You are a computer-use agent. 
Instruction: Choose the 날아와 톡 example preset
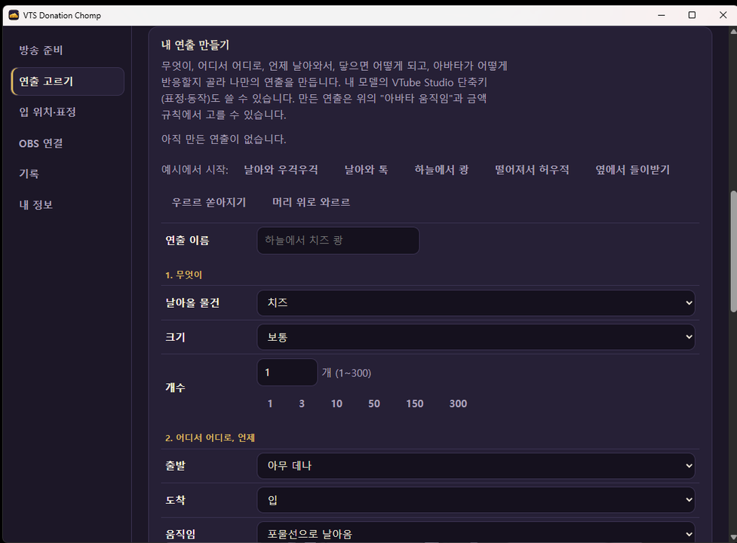click(366, 170)
